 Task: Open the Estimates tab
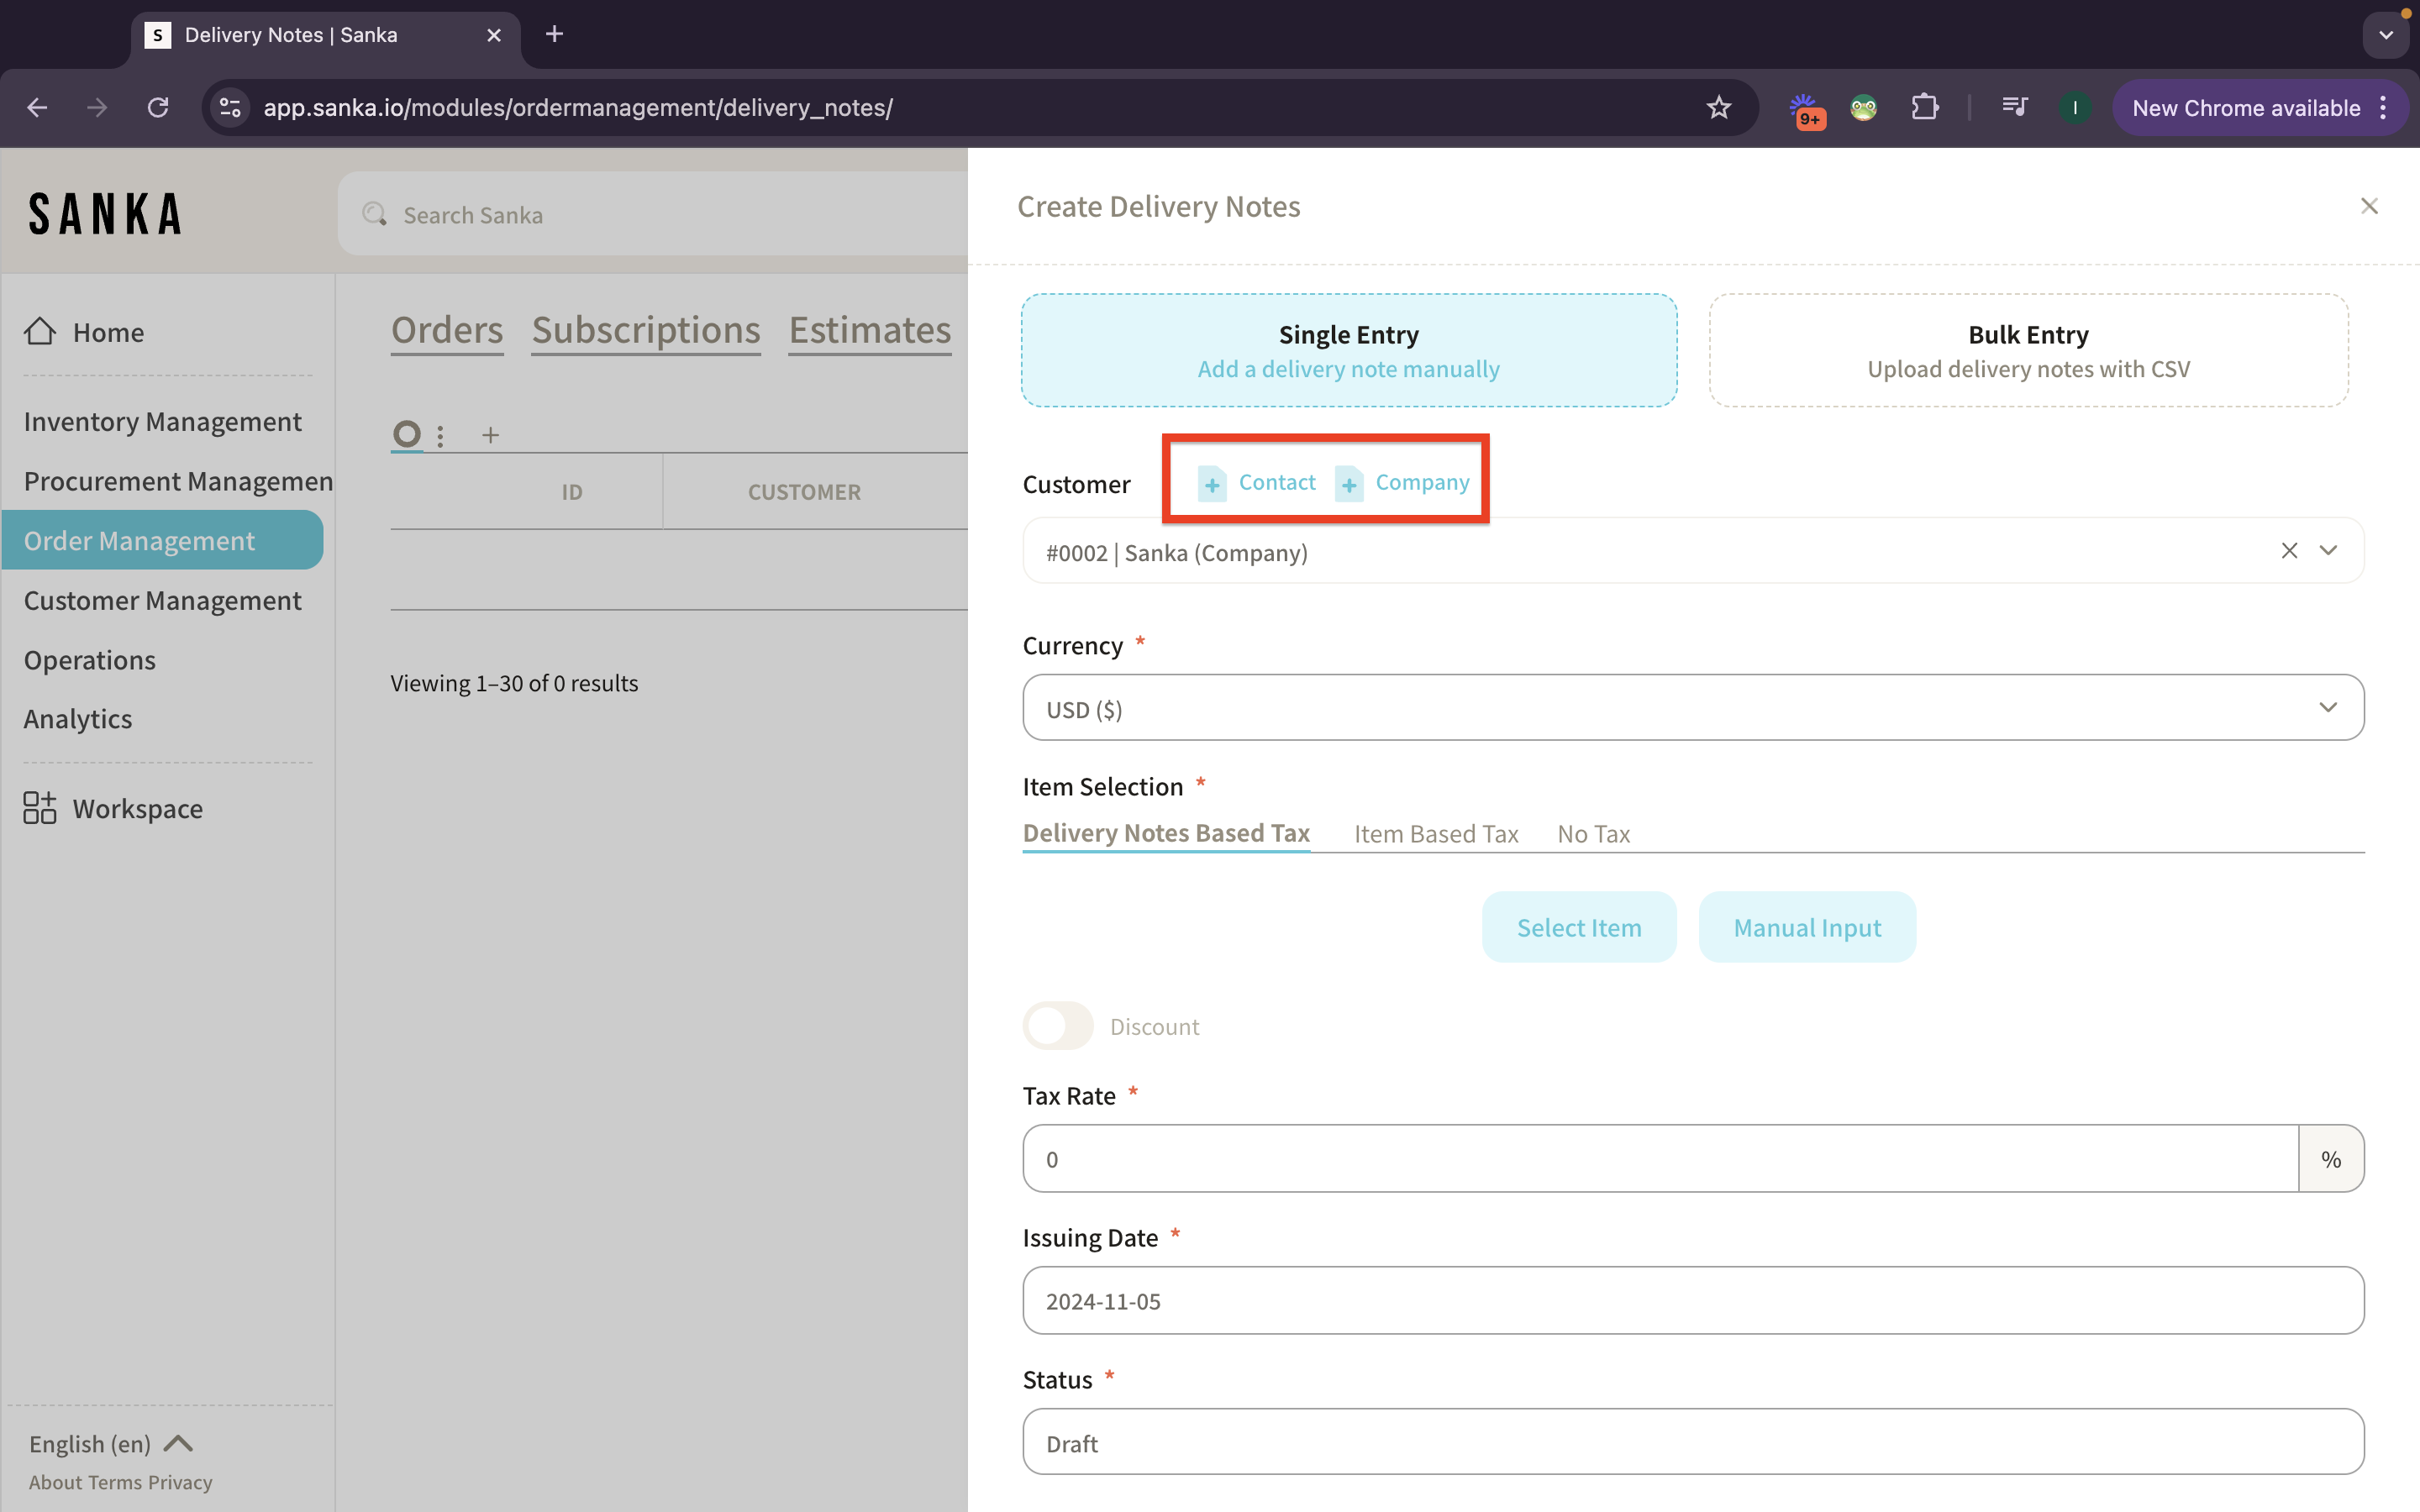(870, 330)
